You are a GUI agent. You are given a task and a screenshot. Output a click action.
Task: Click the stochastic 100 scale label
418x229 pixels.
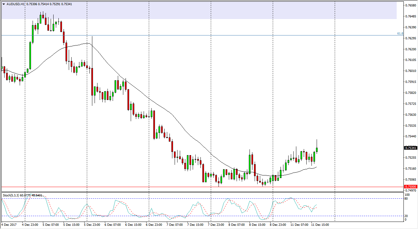pyautogui.click(x=407, y=195)
